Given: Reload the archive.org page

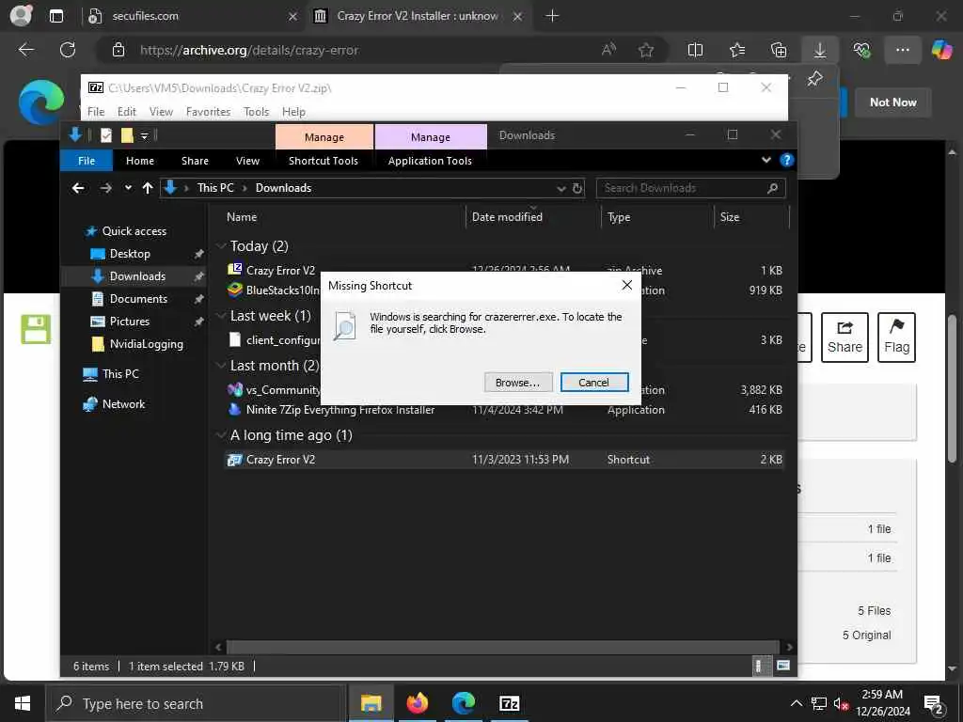Looking at the screenshot, I should [x=68, y=50].
